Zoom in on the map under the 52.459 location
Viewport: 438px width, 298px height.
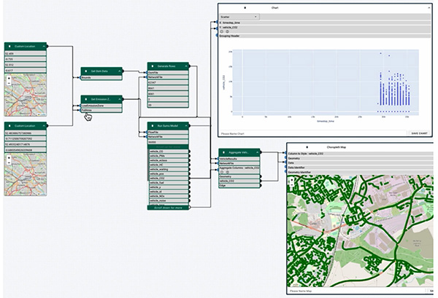pyautogui.click(x=9, y=79)
